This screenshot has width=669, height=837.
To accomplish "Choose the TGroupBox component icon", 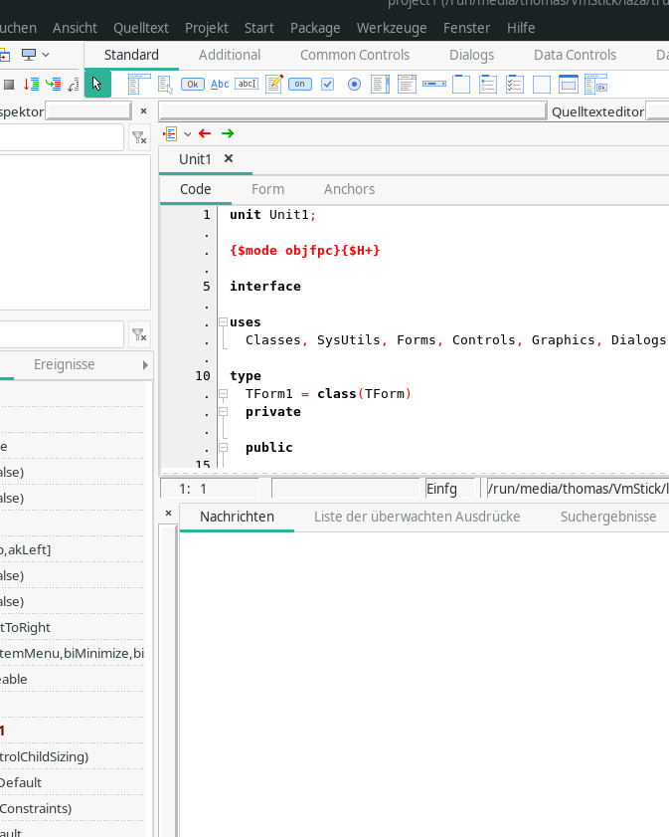I will point(461,85).
